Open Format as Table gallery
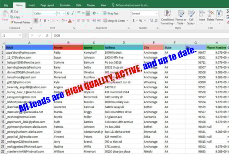Viewport: 229px width, 154px height. (x=181, y=17)
